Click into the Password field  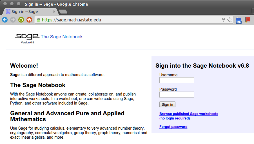[x=177, y=94]
